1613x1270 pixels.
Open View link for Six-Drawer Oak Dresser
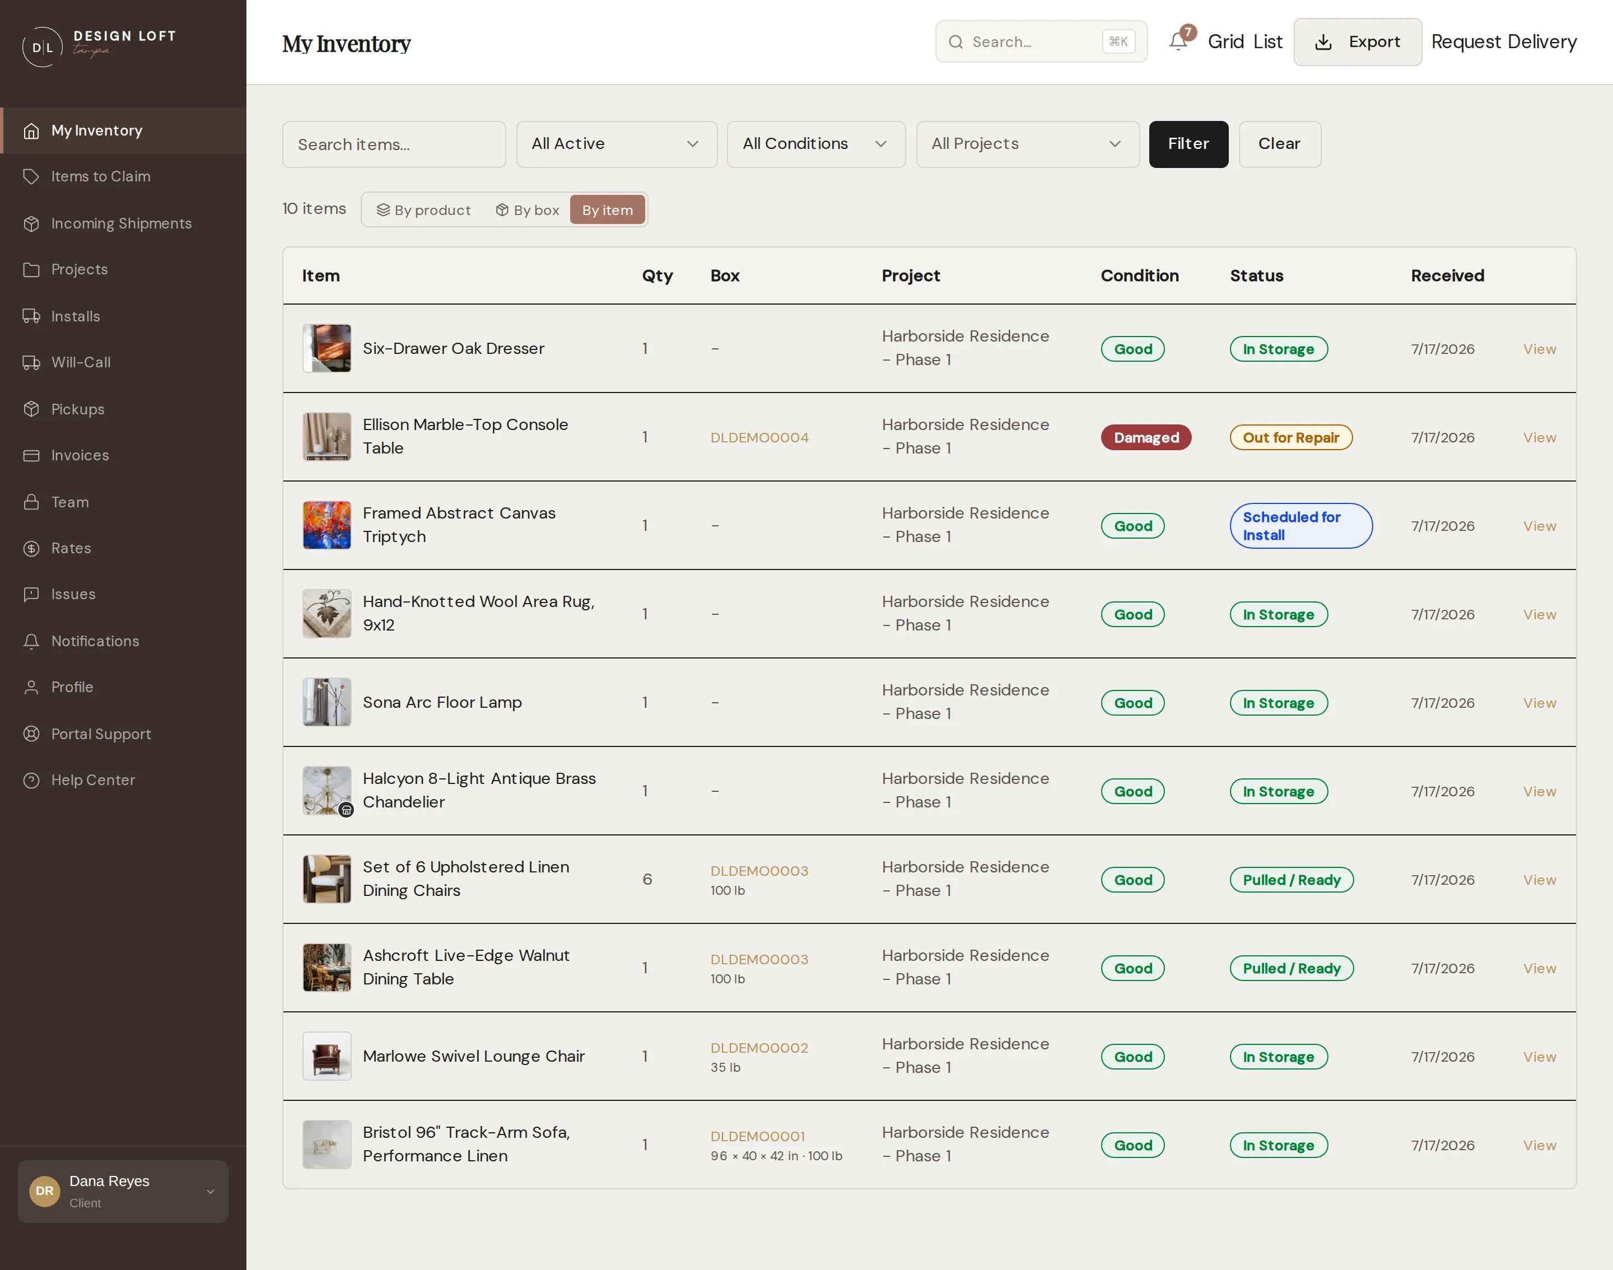coord(1539,349)
